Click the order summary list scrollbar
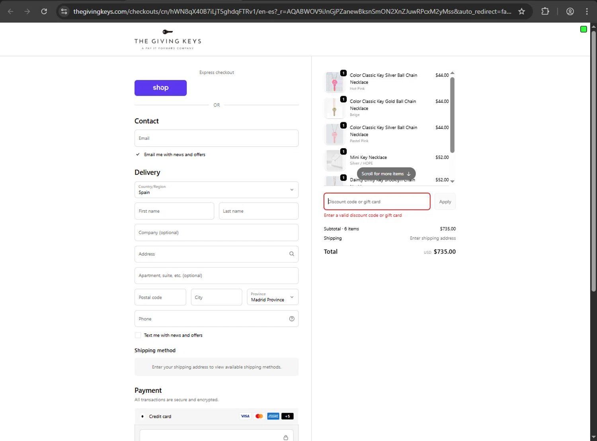This screenshot has width=597, height=441. point(452,115)
